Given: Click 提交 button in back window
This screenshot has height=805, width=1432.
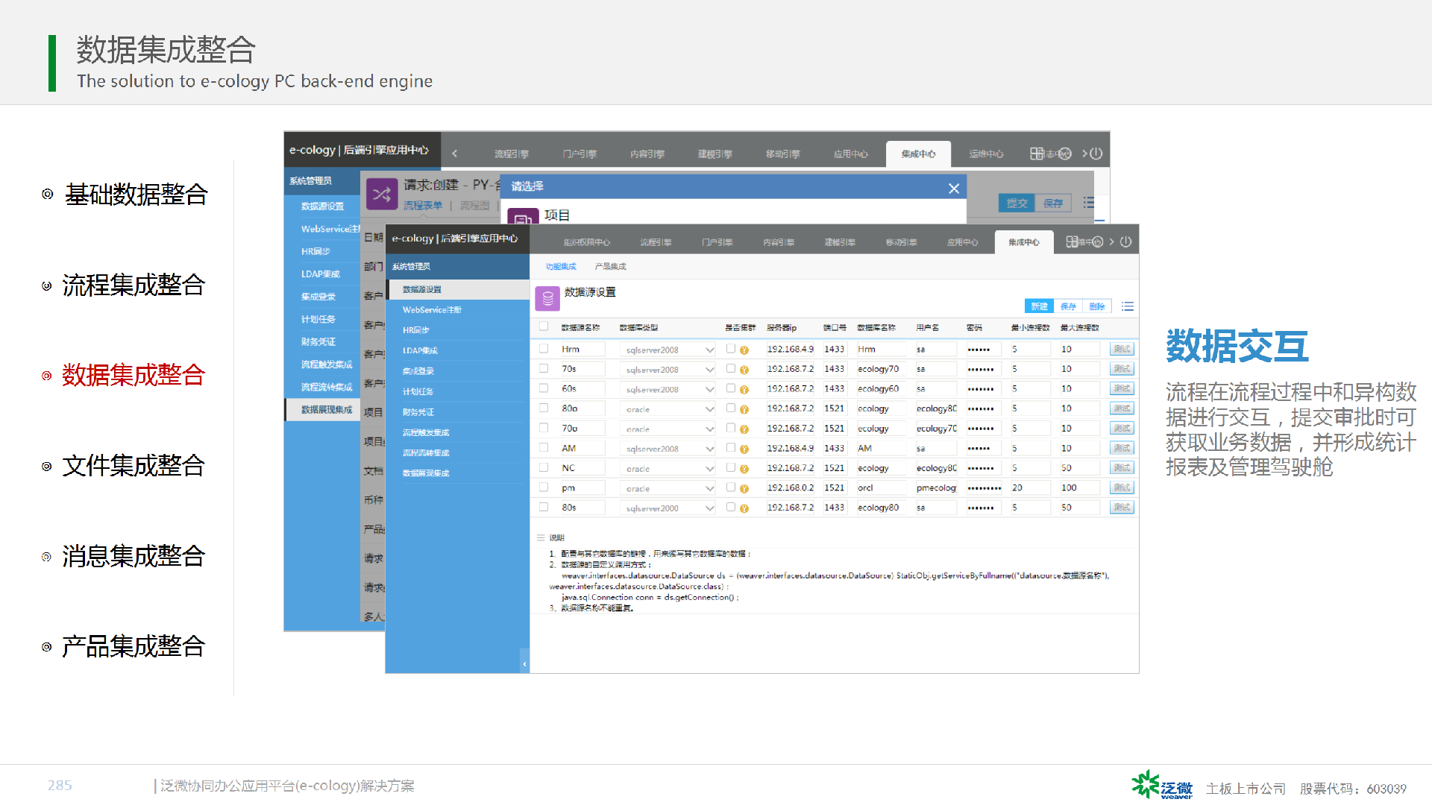Looking at the screenshot, I should tap(1017, 203).
